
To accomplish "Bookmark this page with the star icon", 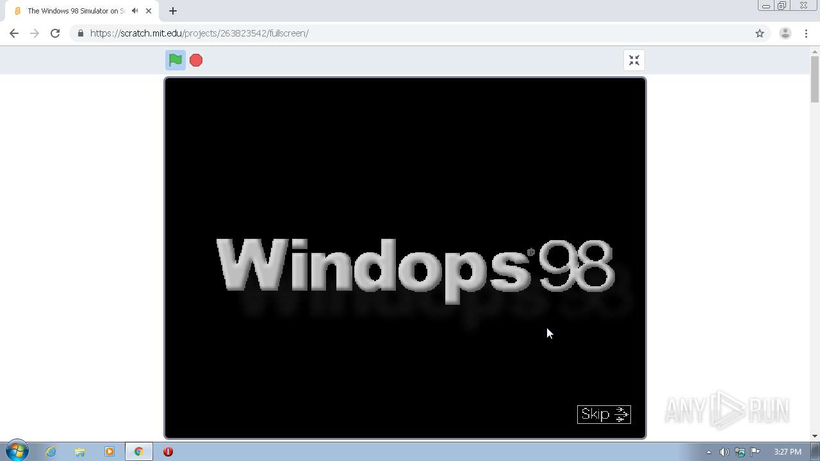I will click(x=760, y=33).
